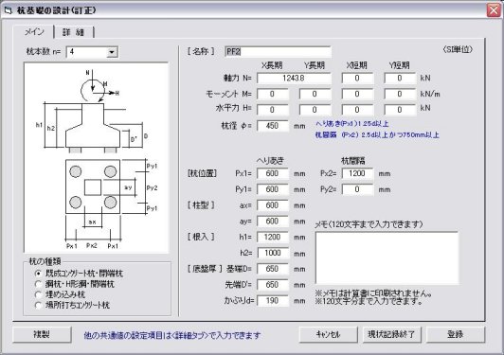Click the 先端D' field

click(272, 285)
